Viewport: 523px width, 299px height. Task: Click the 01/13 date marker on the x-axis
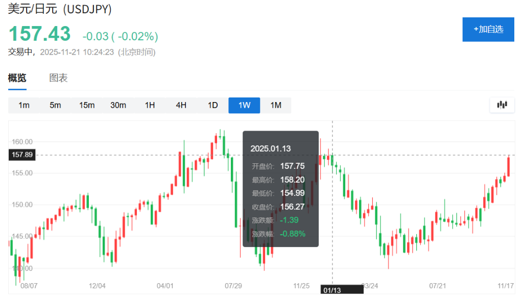(332, 290)
